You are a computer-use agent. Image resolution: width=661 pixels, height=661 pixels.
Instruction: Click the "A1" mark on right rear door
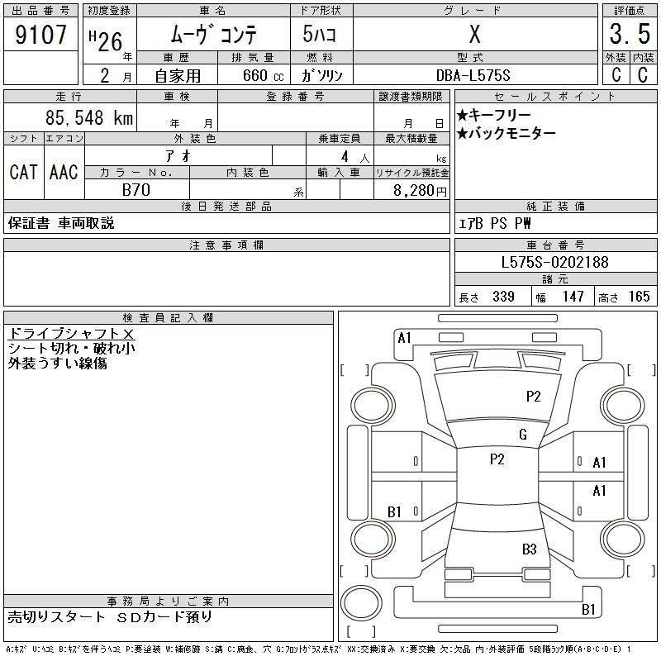point(599,491)
